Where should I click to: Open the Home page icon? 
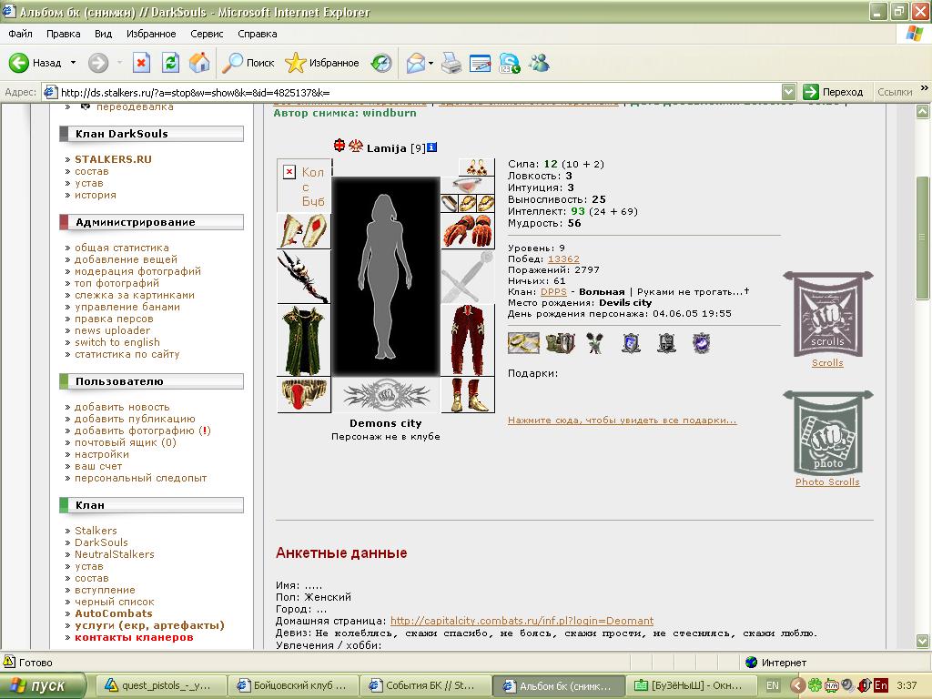[x=199, y=63]
